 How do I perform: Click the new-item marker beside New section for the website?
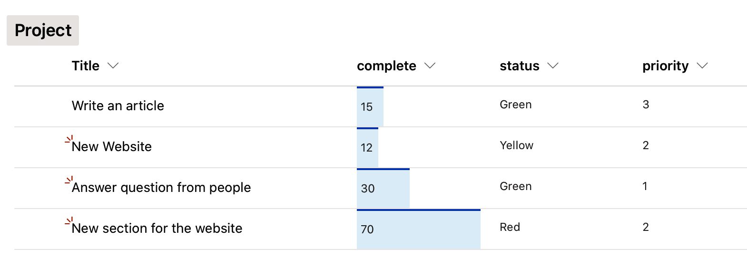point(69,221)
